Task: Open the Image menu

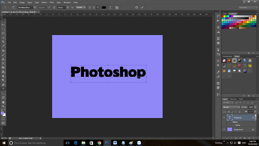Action: pos(22,2)
